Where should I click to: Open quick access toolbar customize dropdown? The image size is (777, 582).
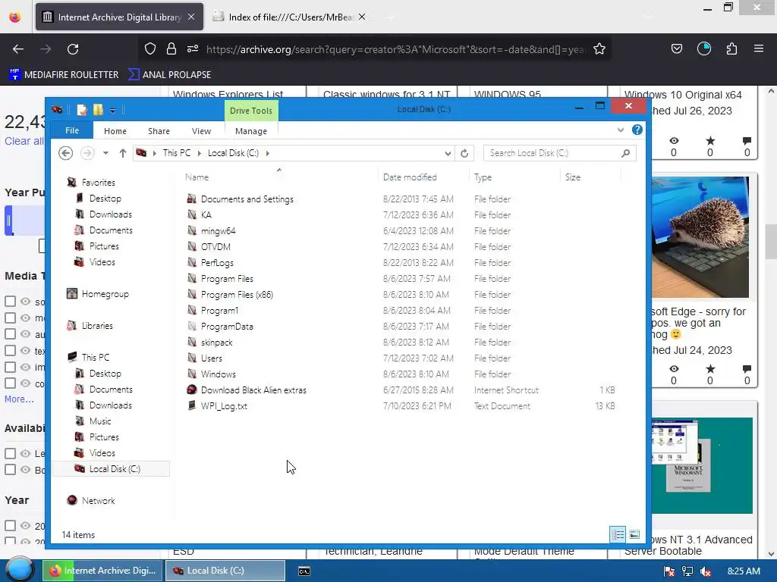(x=113, y=111)
